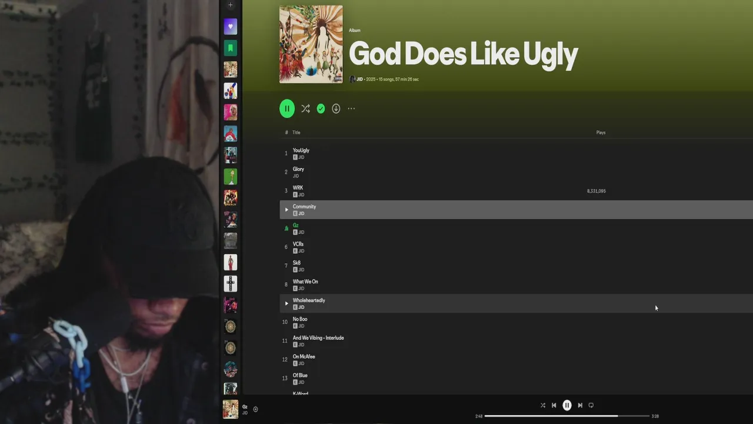The width and height of the screenshot is (753, 424).
Task: Select the green Gz track title in list
Action: point(295,226)
